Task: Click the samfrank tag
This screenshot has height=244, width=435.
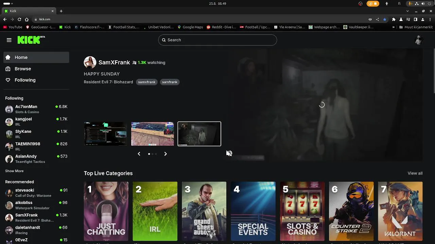Action: coord(170,82)
